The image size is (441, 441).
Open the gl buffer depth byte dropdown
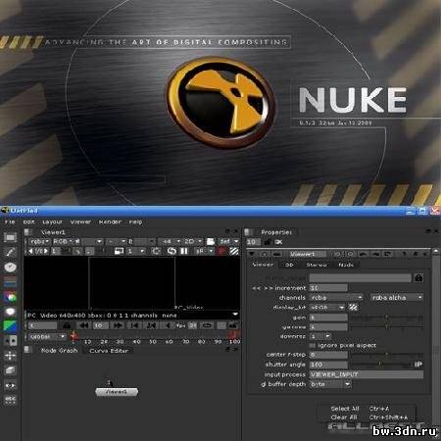(x=330, y=384)
